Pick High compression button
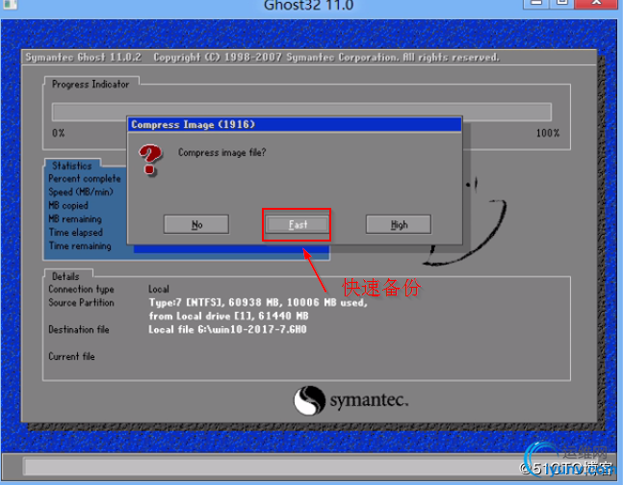 399,224
